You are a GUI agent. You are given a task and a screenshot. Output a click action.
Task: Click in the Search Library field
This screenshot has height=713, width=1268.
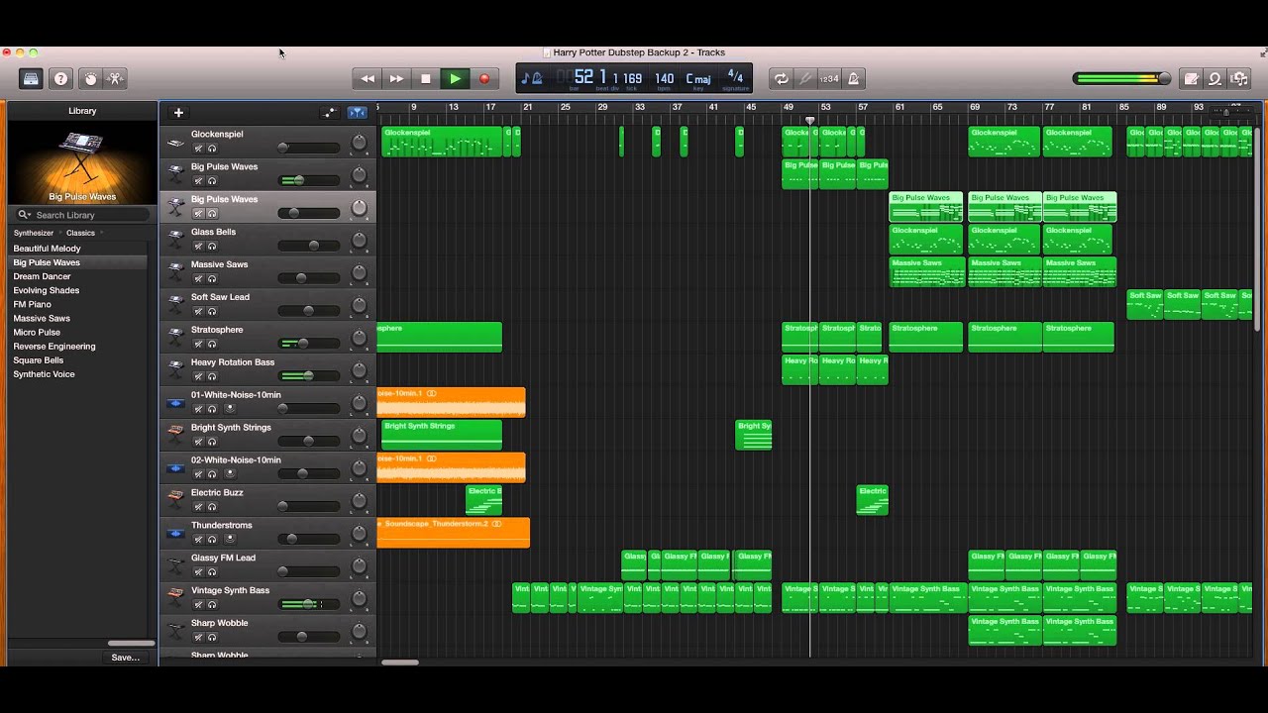point(81,215)
